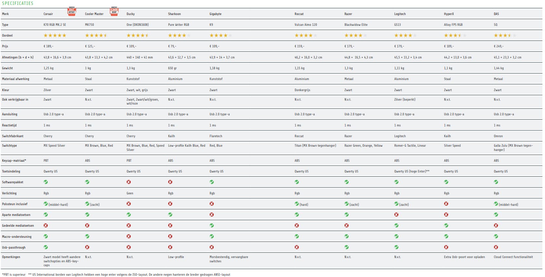Click Sharkoon's red cross for Macro-ondersteuning
The height and width of the screenshot is (277, 545).
point(170,236)
